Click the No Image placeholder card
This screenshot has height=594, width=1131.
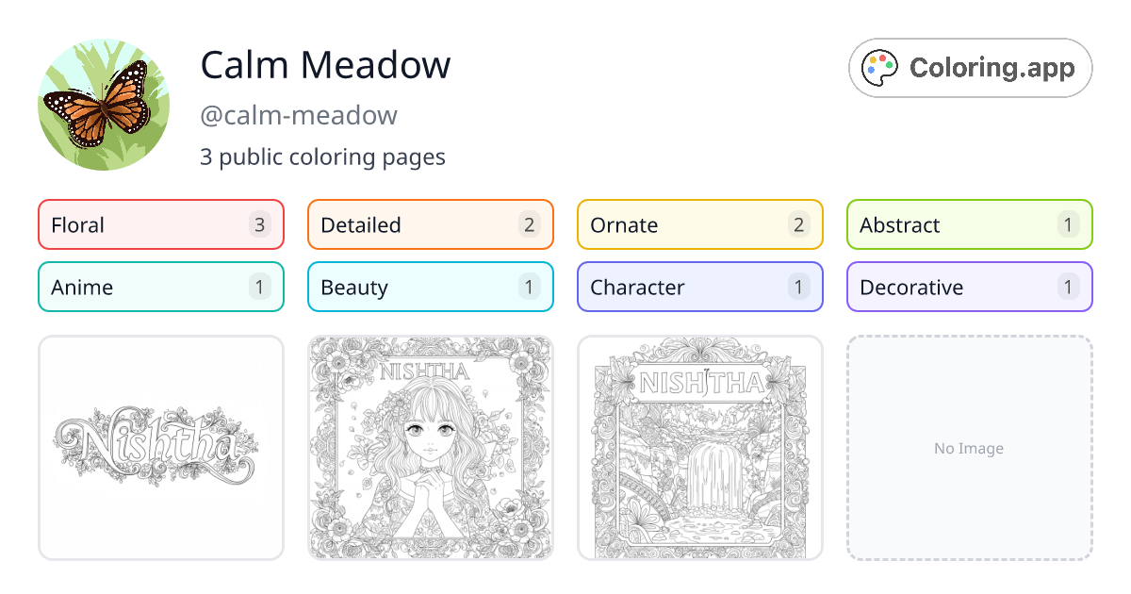click(969, 448)
